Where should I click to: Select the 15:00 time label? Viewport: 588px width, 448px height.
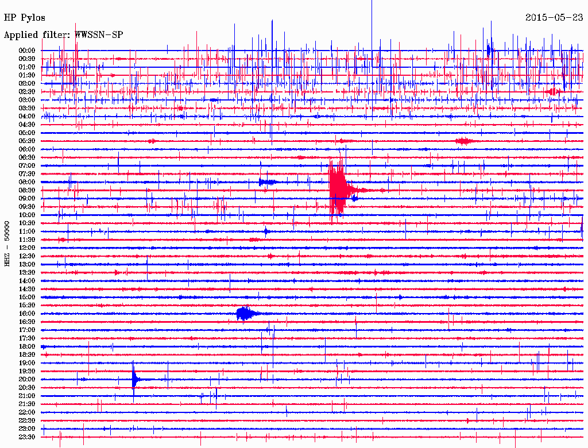point(27,298)
